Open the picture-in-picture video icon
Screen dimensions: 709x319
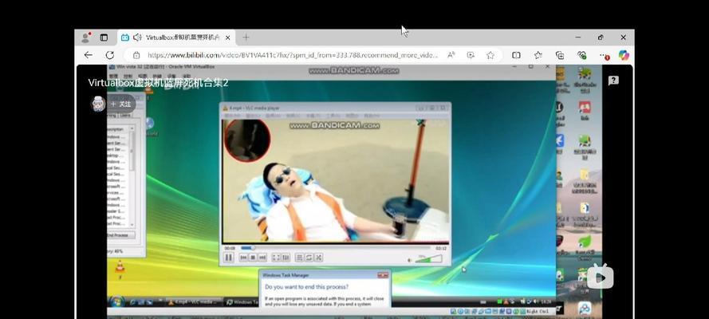pyautogui.click(x=471, y=55)
